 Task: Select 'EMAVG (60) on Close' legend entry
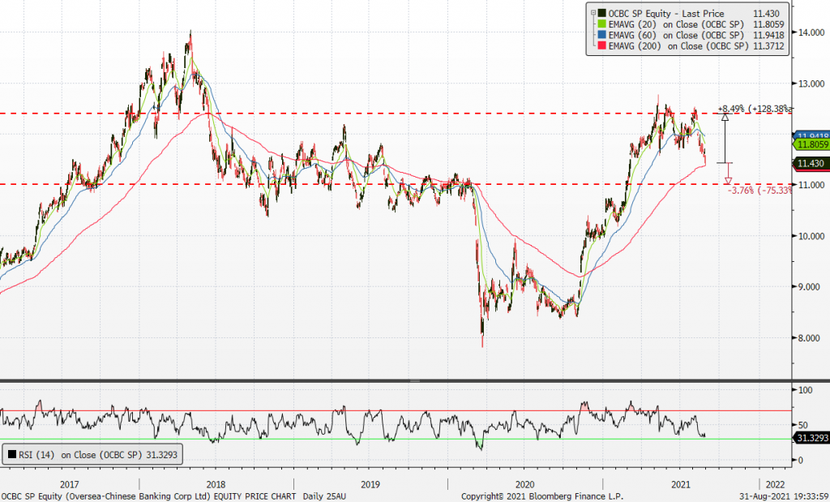[677, 35]
